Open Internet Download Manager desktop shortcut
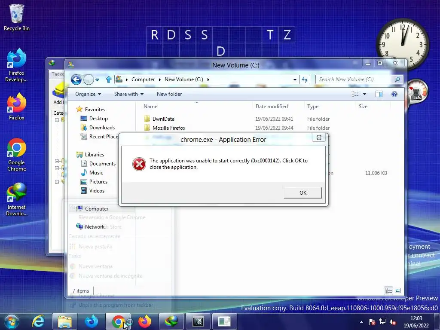The width and height of the screenshot is (440, 330). (x=17, y=199)
